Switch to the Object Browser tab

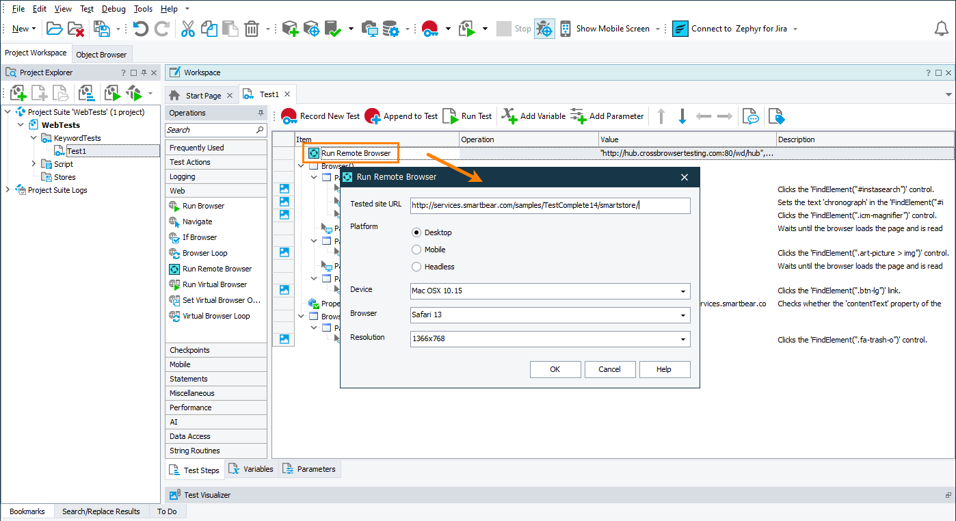[x=101, y=53]
